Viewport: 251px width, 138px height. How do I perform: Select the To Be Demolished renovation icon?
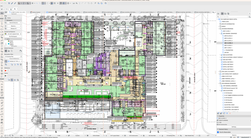[x=9, y=51]
